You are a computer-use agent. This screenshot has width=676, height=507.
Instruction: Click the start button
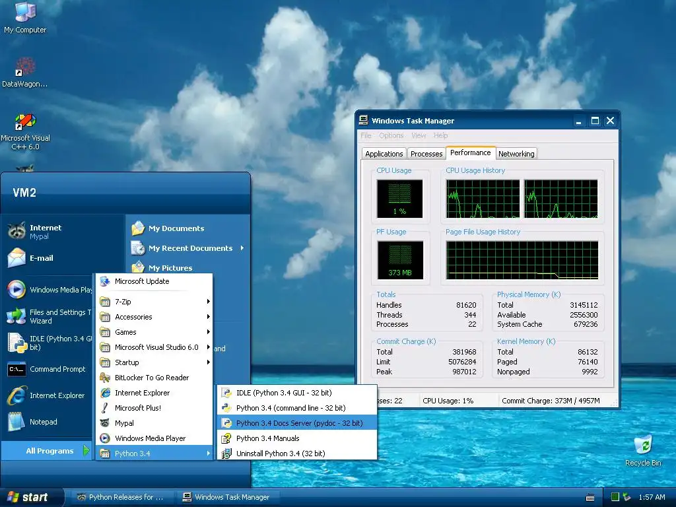tap(31, 497)
